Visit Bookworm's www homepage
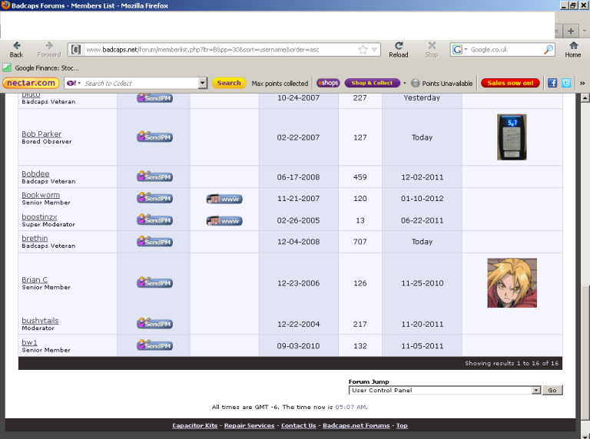 (x=224, y=199)
